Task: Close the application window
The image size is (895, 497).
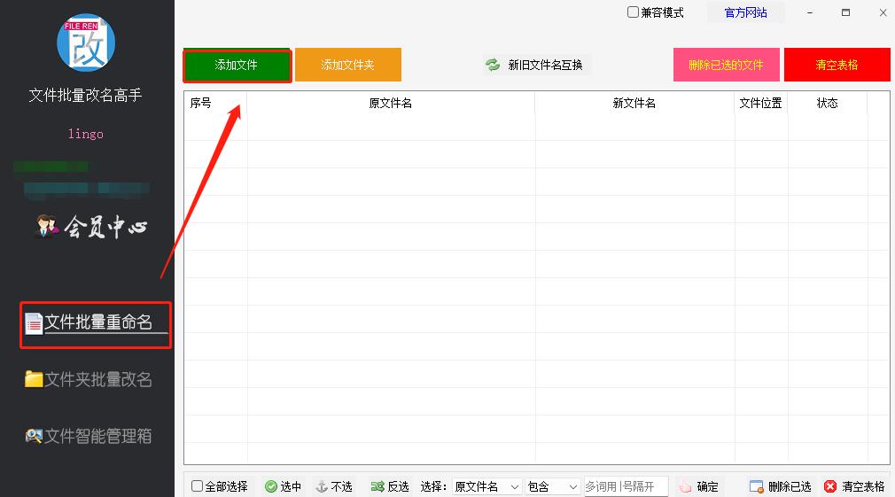Action: coord(883,12)
